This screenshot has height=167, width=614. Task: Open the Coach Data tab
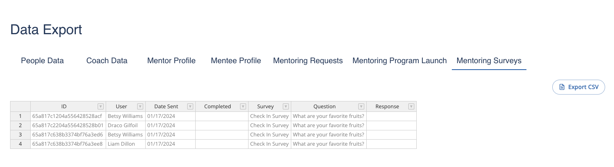(107, 61)
